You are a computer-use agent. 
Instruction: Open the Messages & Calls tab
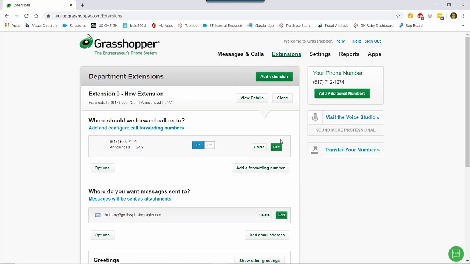[x=241, y=54]
